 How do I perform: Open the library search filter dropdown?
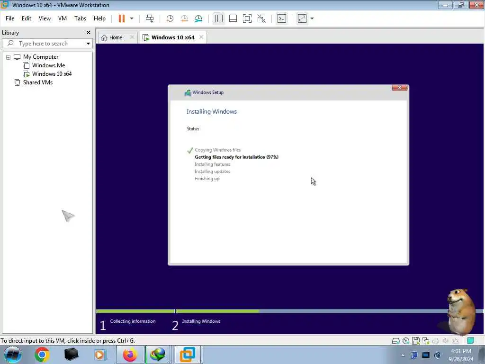89,44
